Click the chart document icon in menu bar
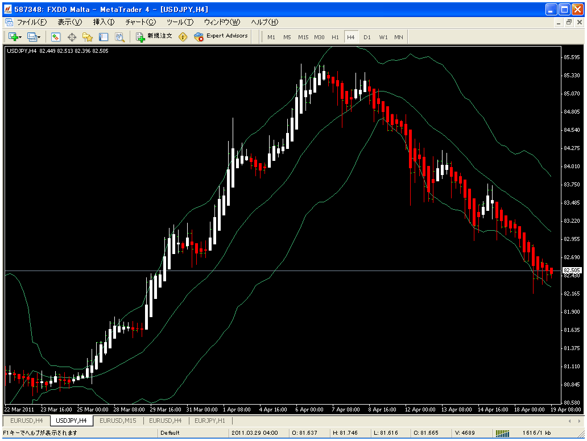This screenshot has width=587, height=441. click(9, 22)
